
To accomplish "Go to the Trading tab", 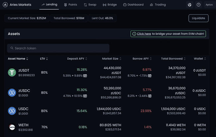I will point(158,5).
